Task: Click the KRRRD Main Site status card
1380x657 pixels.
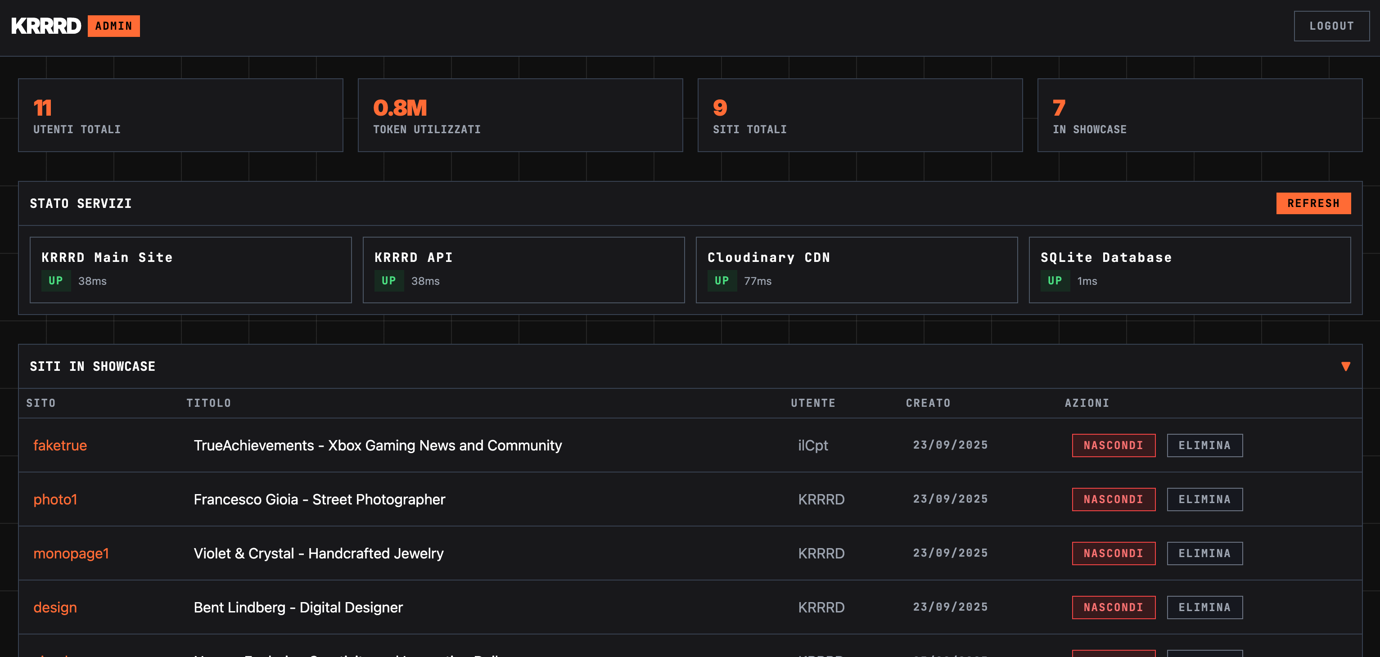Action: tap(190, 270)
